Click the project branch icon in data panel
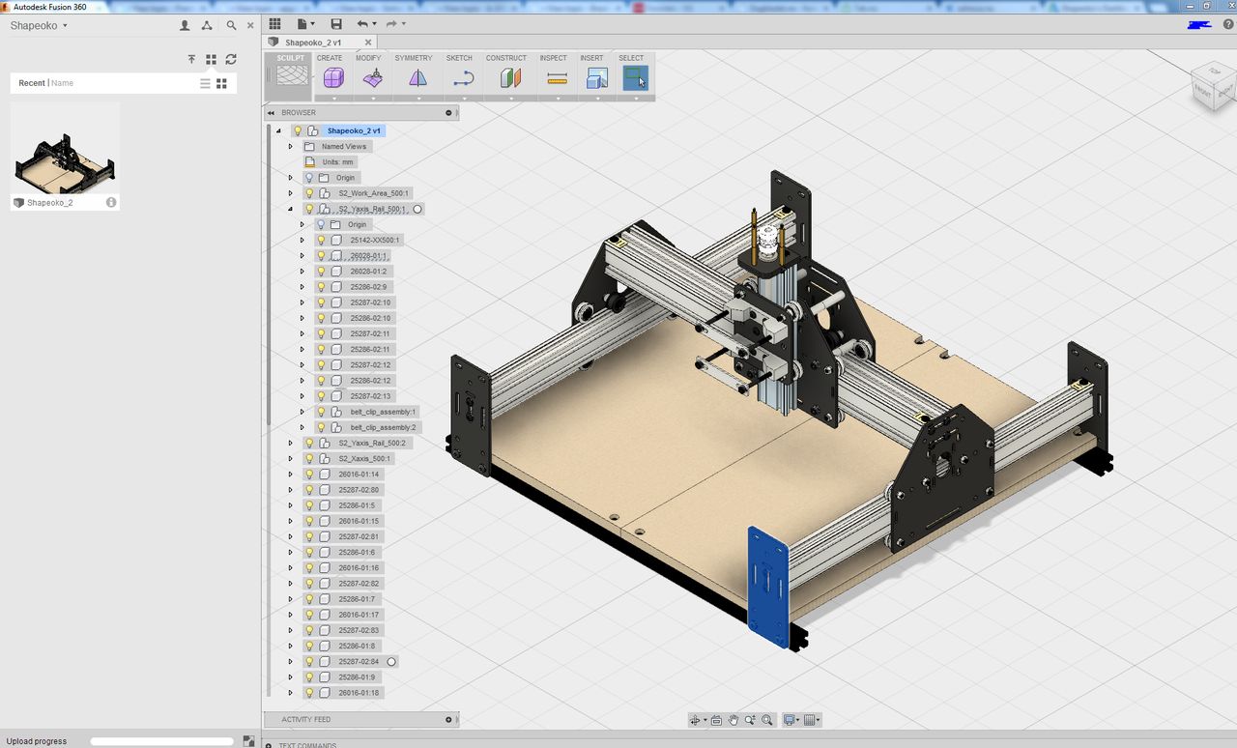The width and height of the screenshot is (1237, 748). [x=208, y=26]
